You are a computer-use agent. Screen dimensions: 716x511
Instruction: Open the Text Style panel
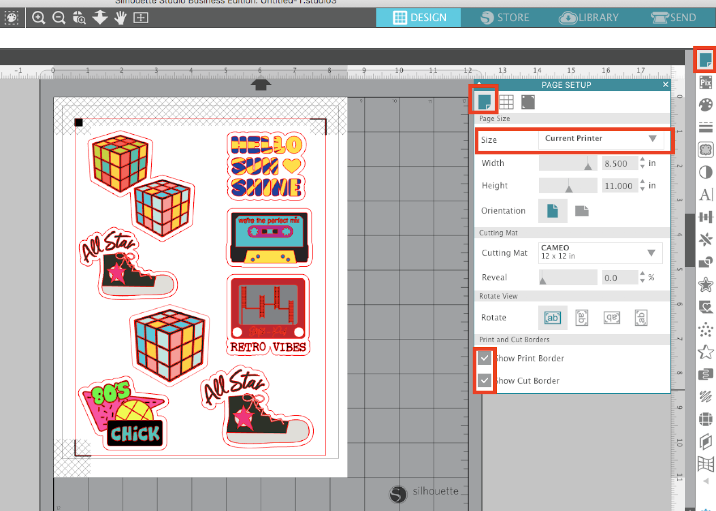point(706,195)
